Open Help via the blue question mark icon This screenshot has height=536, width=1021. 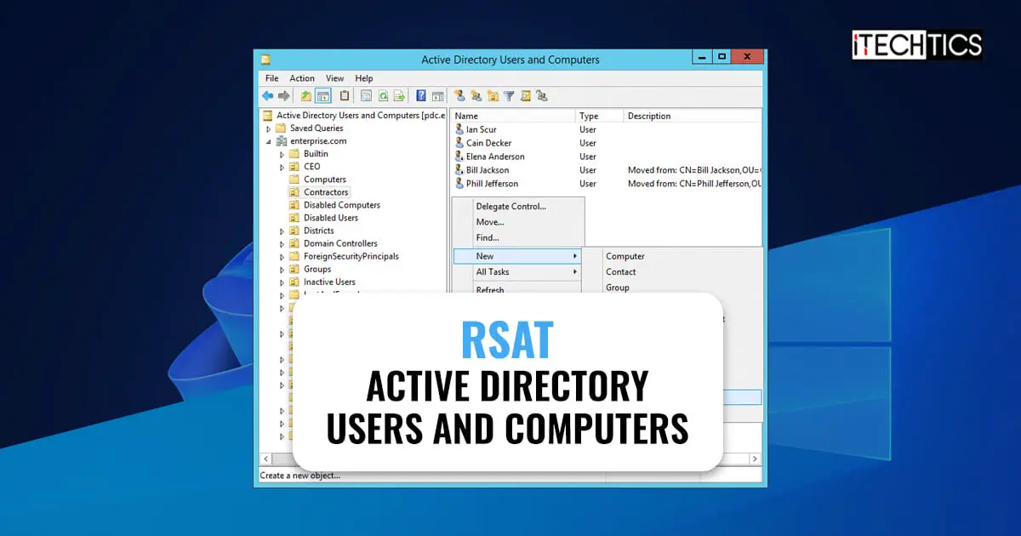point(420,95)
